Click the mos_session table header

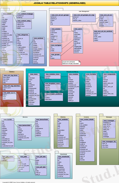56,29
